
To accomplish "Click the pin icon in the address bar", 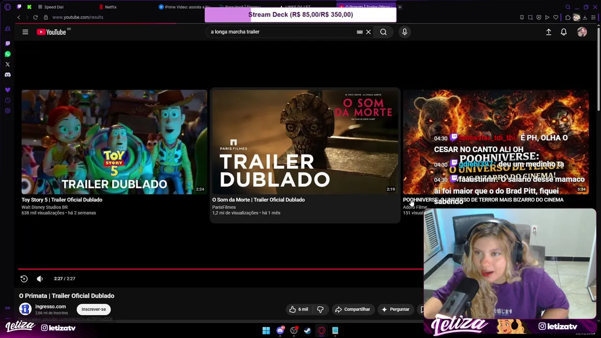I will point(522,17).
